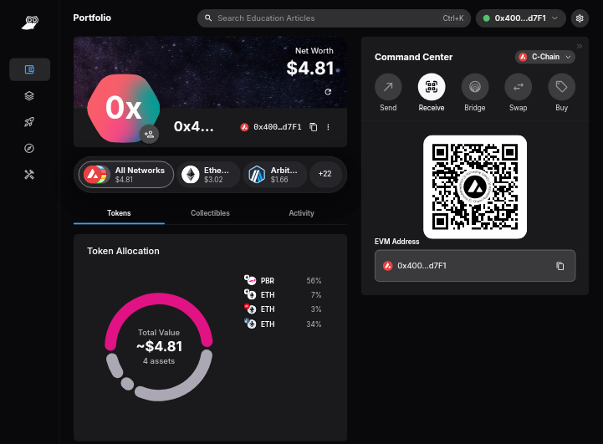This screenshot has width=603, height=444.
Task: Click the Avalanche logo in QR code
Action: tap(475, 187)
